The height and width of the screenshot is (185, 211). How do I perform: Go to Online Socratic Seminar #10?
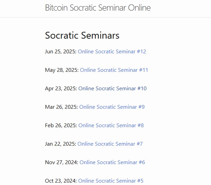click(x=112, y=89)
